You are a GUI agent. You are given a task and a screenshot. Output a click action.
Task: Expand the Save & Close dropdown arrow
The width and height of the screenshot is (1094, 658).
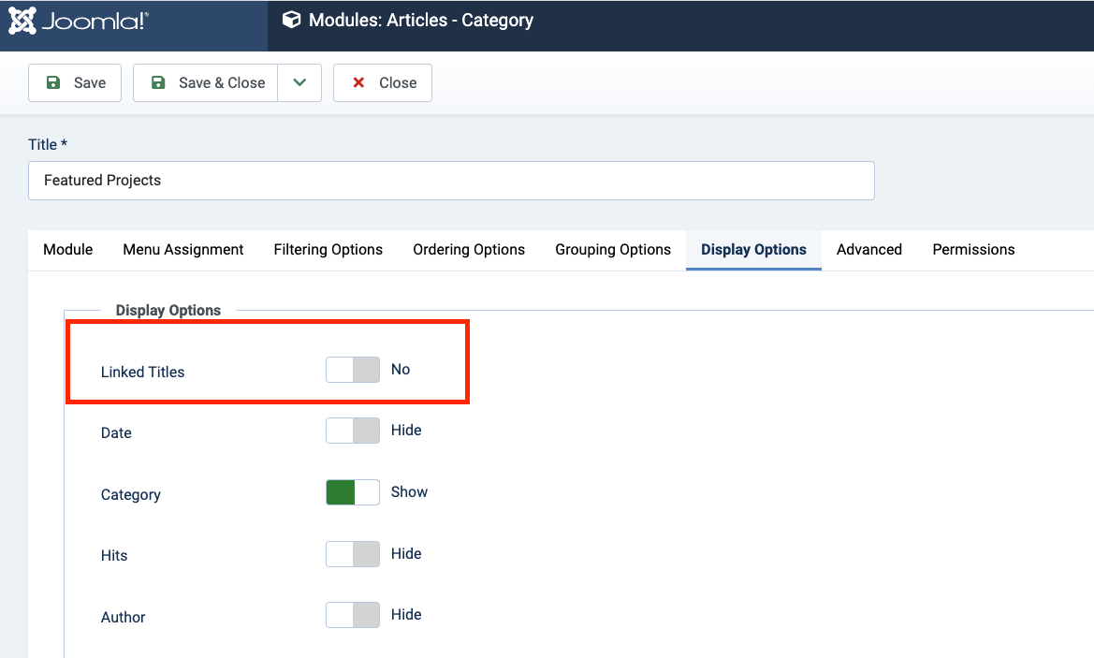pos(299,82)
